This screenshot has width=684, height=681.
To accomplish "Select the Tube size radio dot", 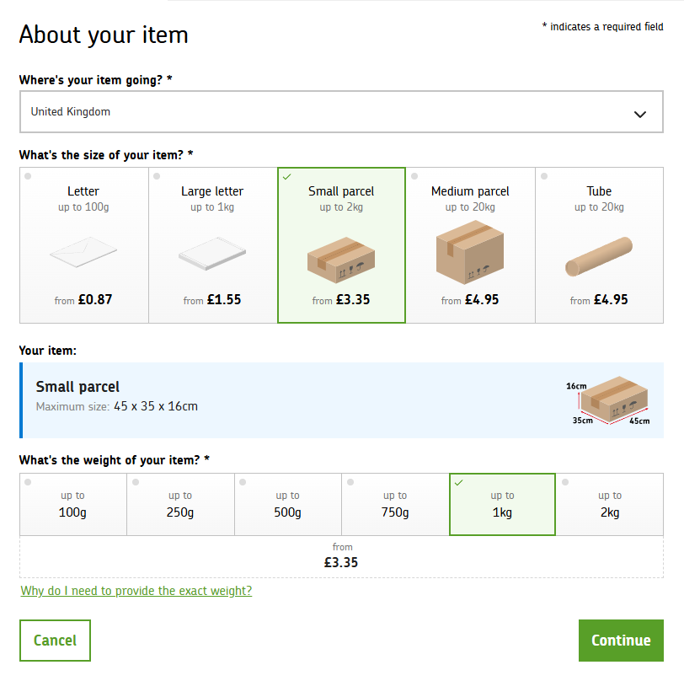I will click(544, 176).
